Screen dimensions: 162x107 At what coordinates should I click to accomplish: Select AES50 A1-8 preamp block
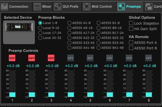[69, 23]
